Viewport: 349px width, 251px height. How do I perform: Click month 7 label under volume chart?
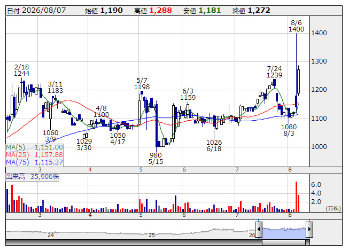(x=237, y=215)
